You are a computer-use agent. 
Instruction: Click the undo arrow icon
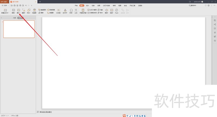click(26, 5)
